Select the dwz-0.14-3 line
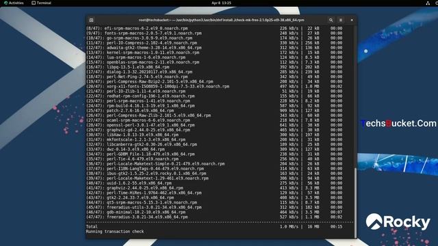438x246 pixels. pos(214,149)
